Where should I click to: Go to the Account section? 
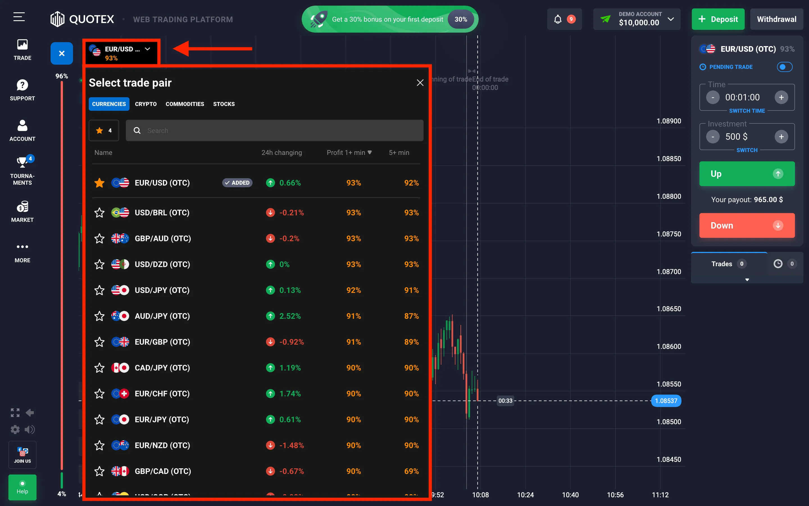[22, 130]
